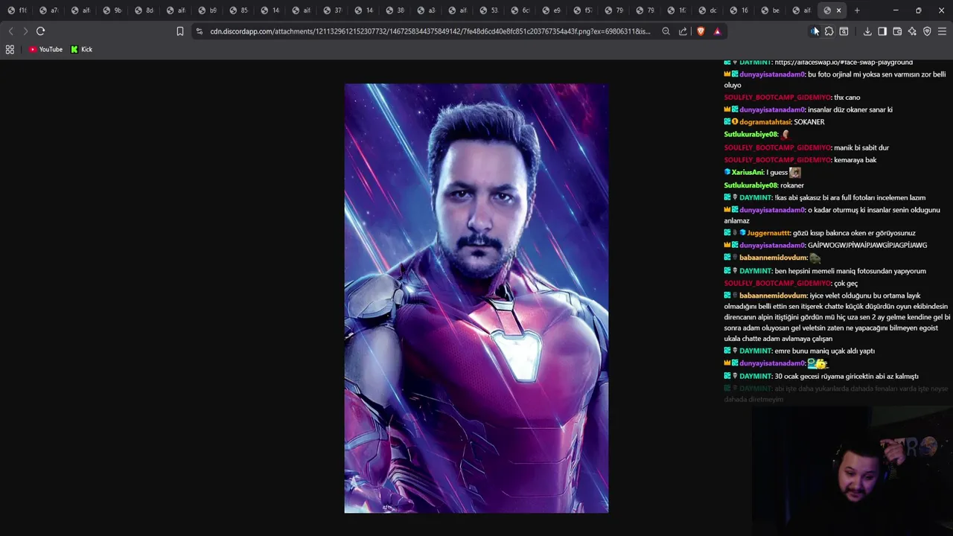Image resolution: width=953 pixels, height=536 pixels.
Task: Open the Brave Wallet icon
Action: (x=897, y=31)
